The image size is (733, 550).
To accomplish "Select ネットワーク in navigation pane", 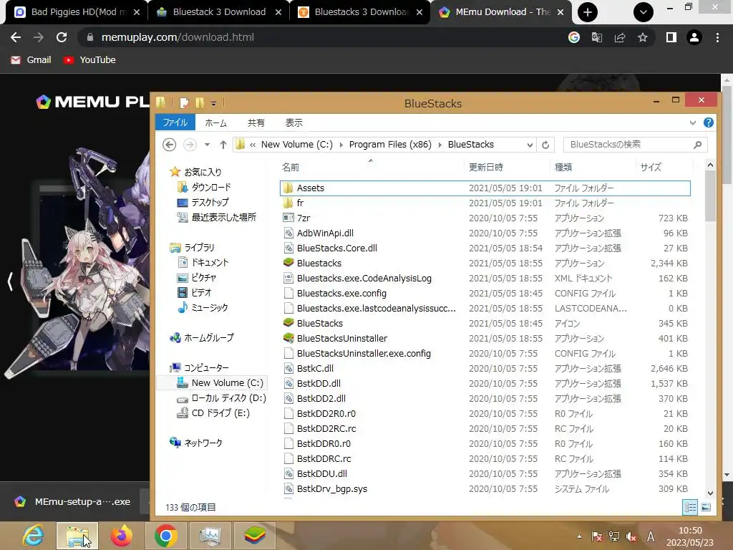I will [196, 443].
